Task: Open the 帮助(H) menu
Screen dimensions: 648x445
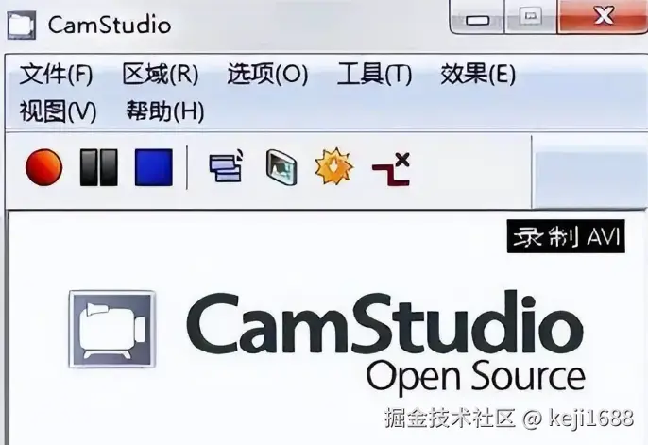Action: click(165, 111)
